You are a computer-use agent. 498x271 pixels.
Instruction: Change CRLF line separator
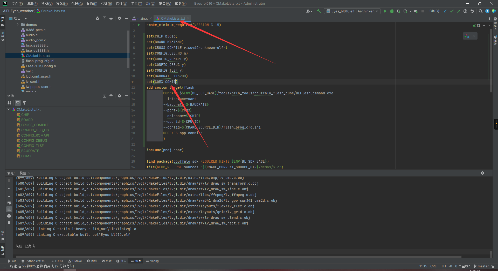point(434,266)
